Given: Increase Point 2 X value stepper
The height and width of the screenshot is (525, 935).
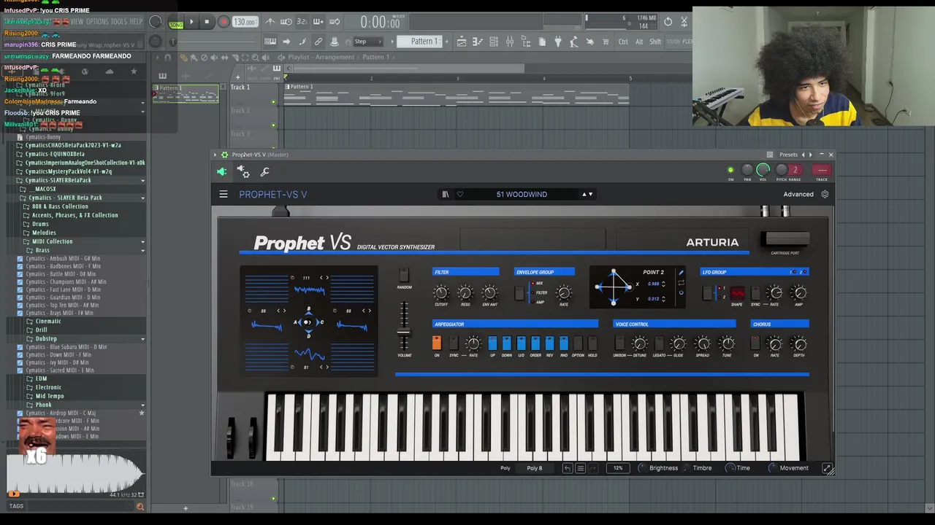Looking at the screenshot, I should tap(663, 282).
